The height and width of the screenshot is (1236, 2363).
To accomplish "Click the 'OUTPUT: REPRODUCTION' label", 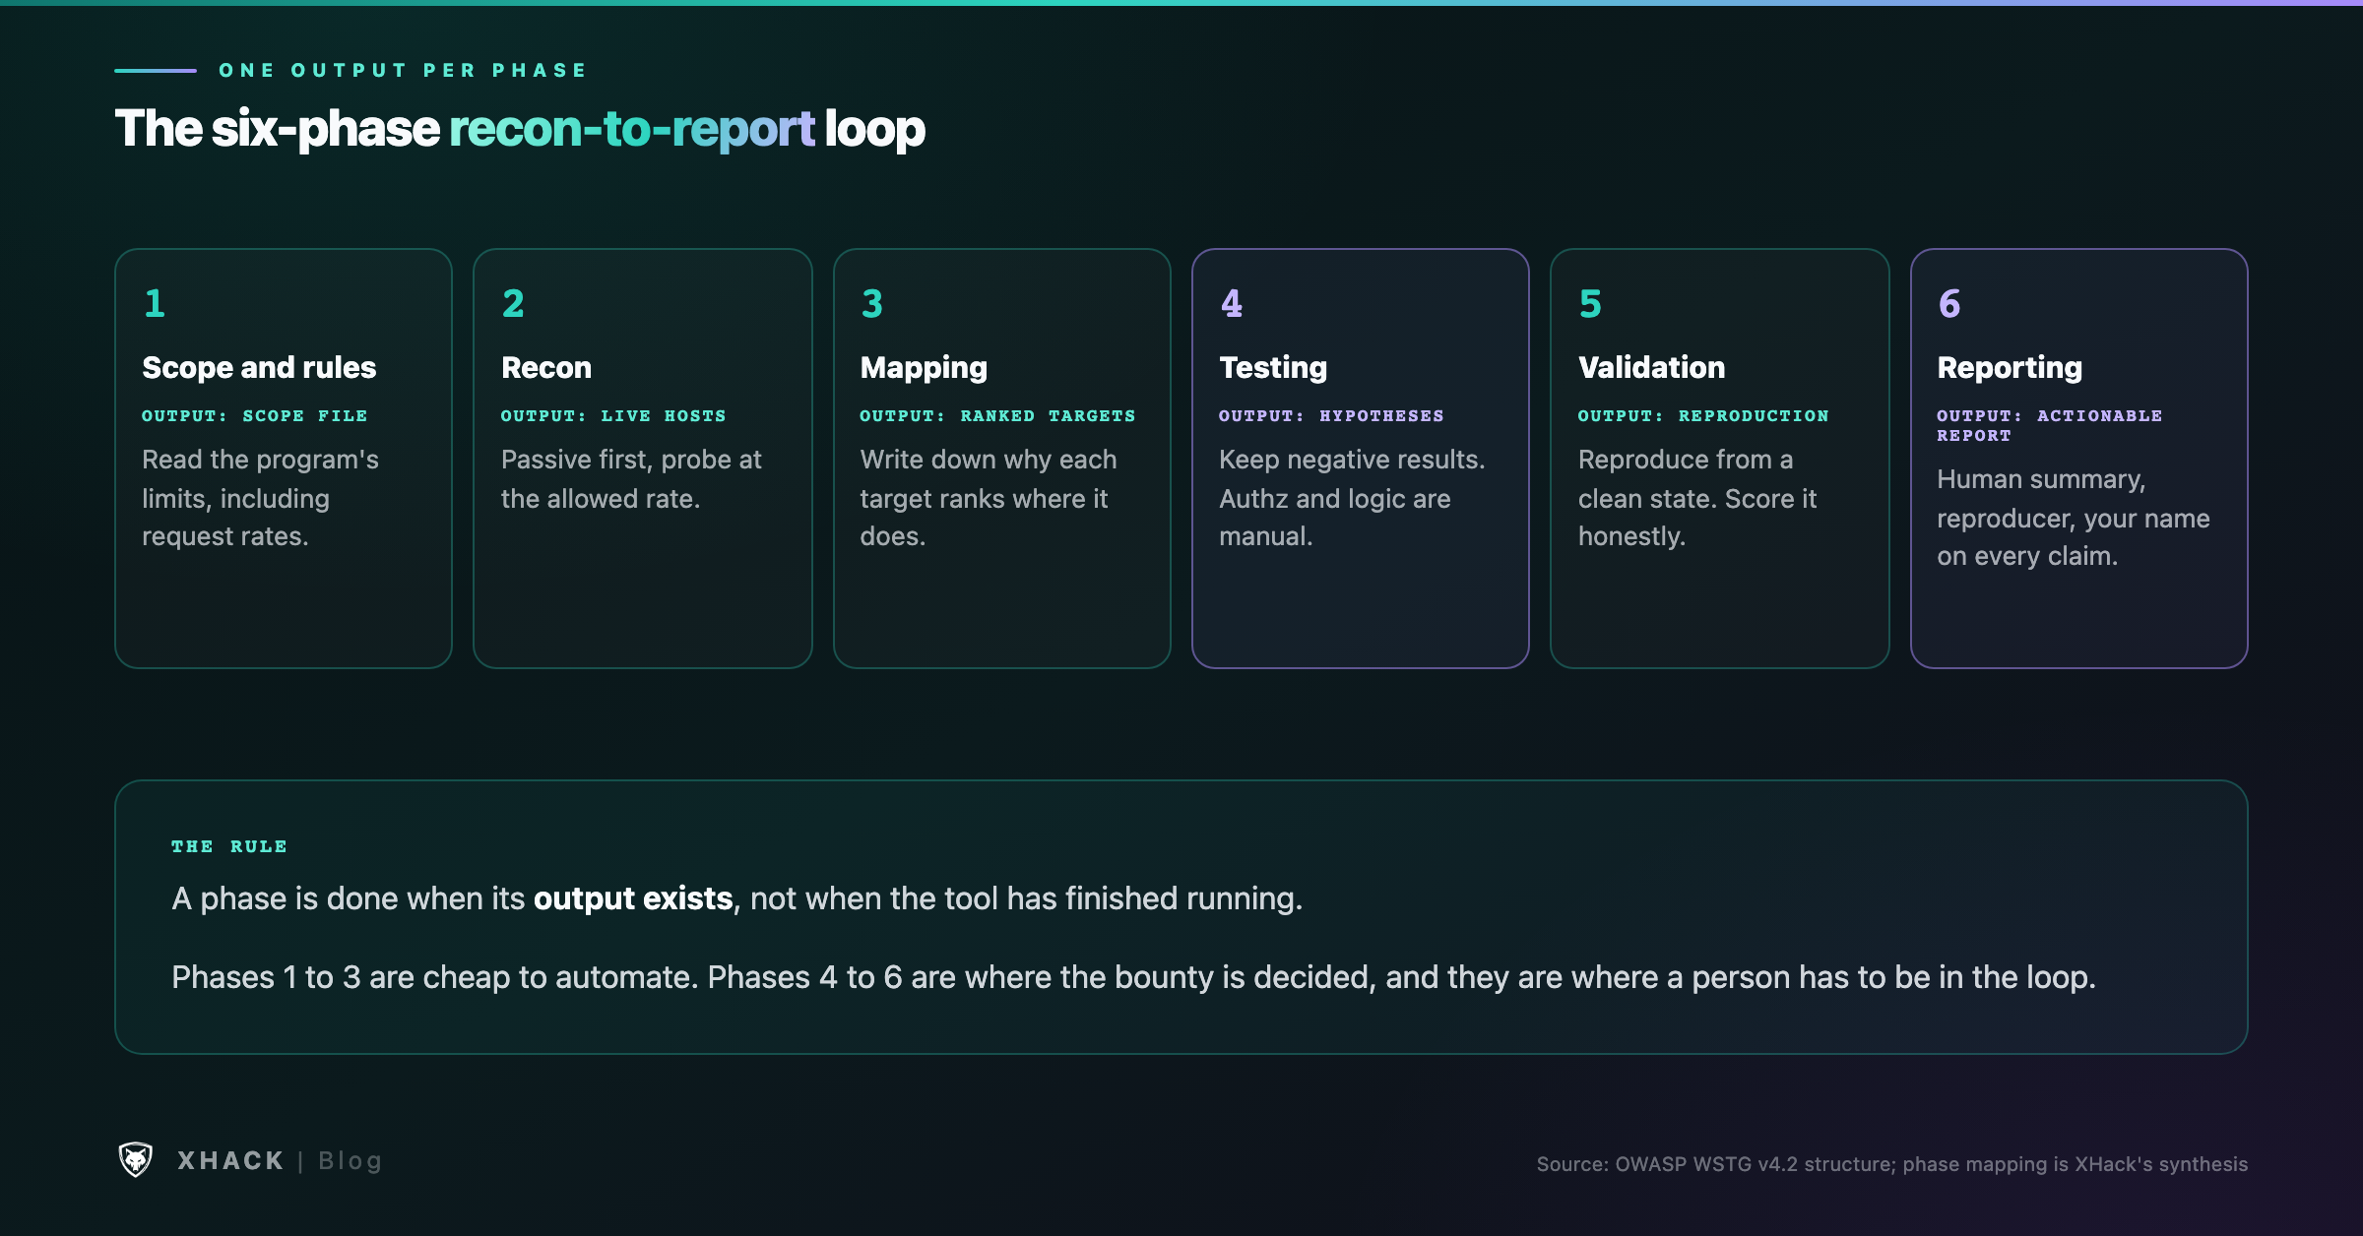I will [x=1703, y=415].
